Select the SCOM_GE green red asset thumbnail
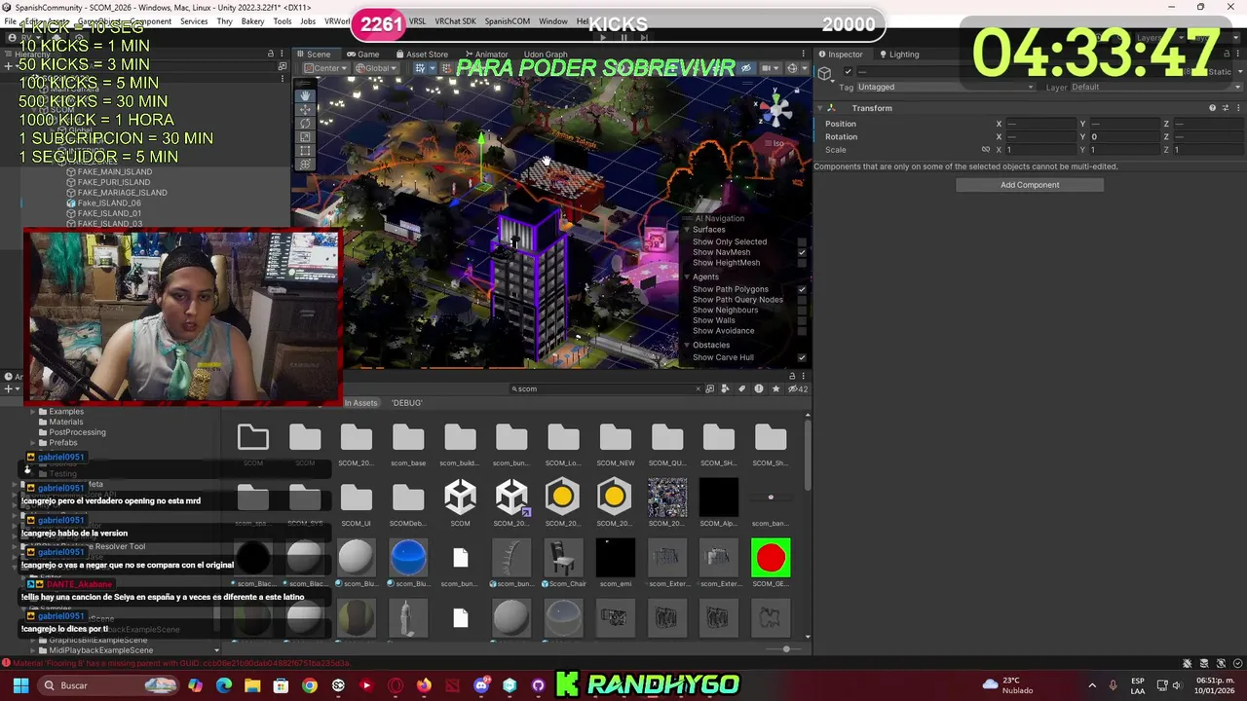Screen dimensions: 1247x701 771,563
